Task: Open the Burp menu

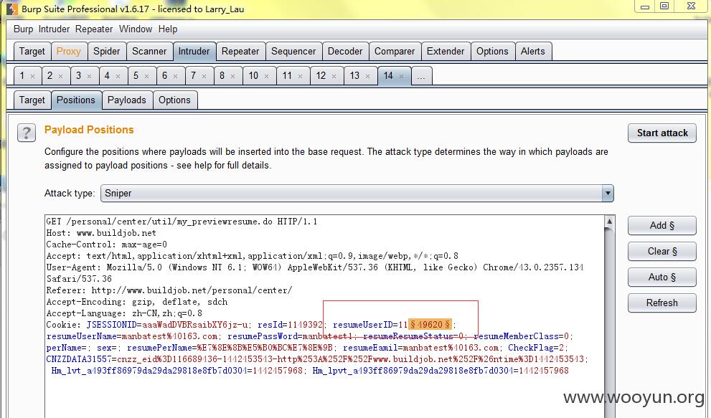Action: pyautogui.click(x=23, y=29)
